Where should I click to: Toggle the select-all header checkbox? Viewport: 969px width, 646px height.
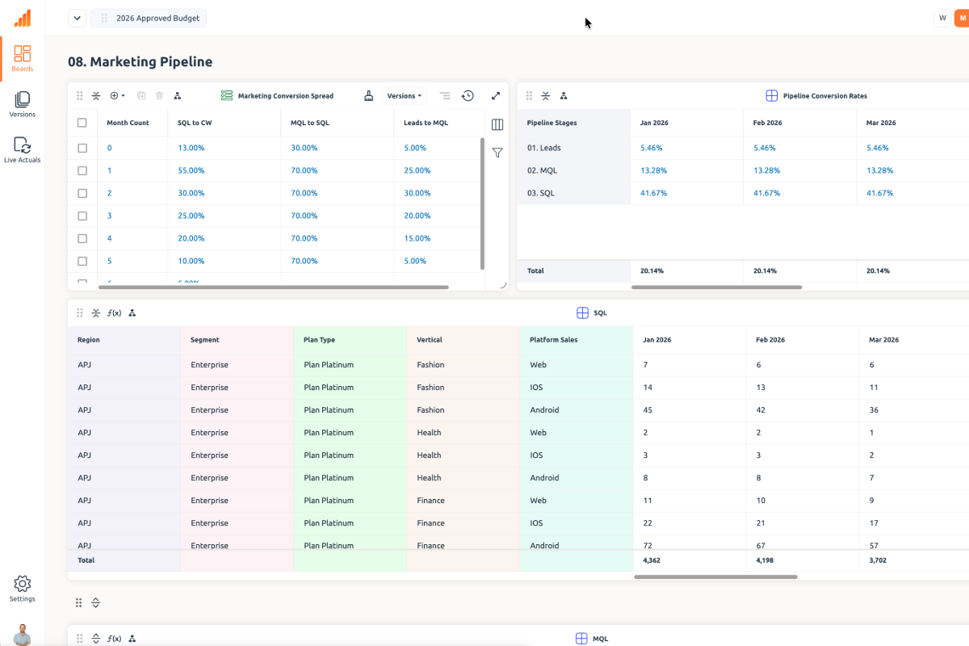(82, 123)
